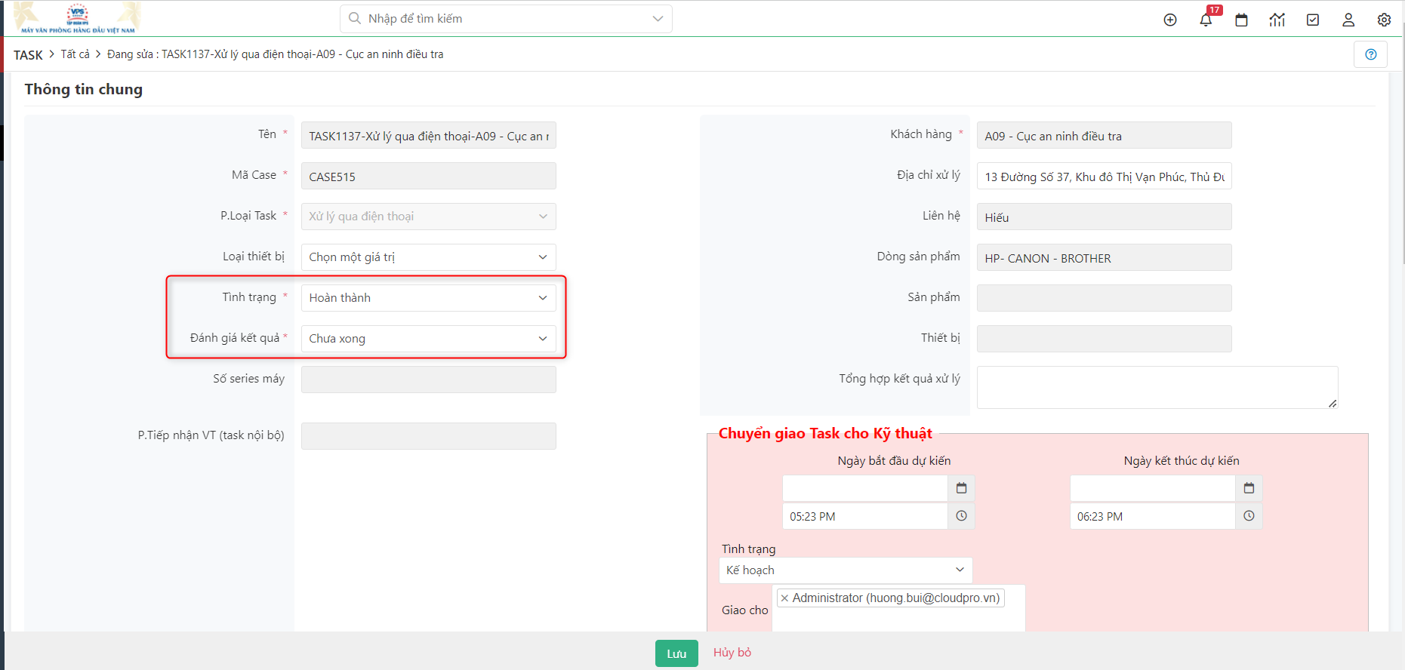1405x670 pixels.
Task: Open the reports chart icon
Action: [x=1277, y=20]
